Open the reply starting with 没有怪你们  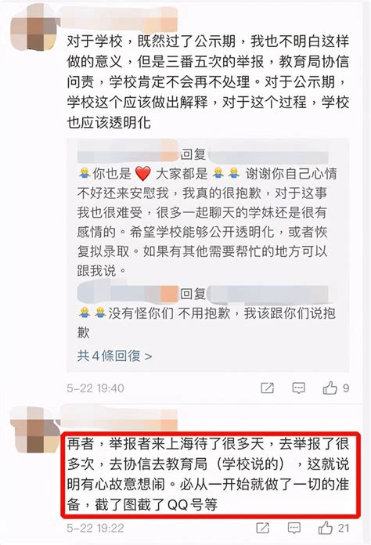(x=207, y=323)
